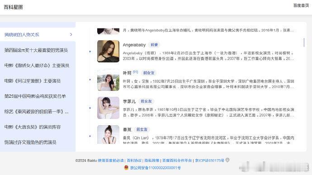The image size is (312, 175).
Task: Click the 前女友 tag beside 秦岚
Action: (x=142, y=129)
